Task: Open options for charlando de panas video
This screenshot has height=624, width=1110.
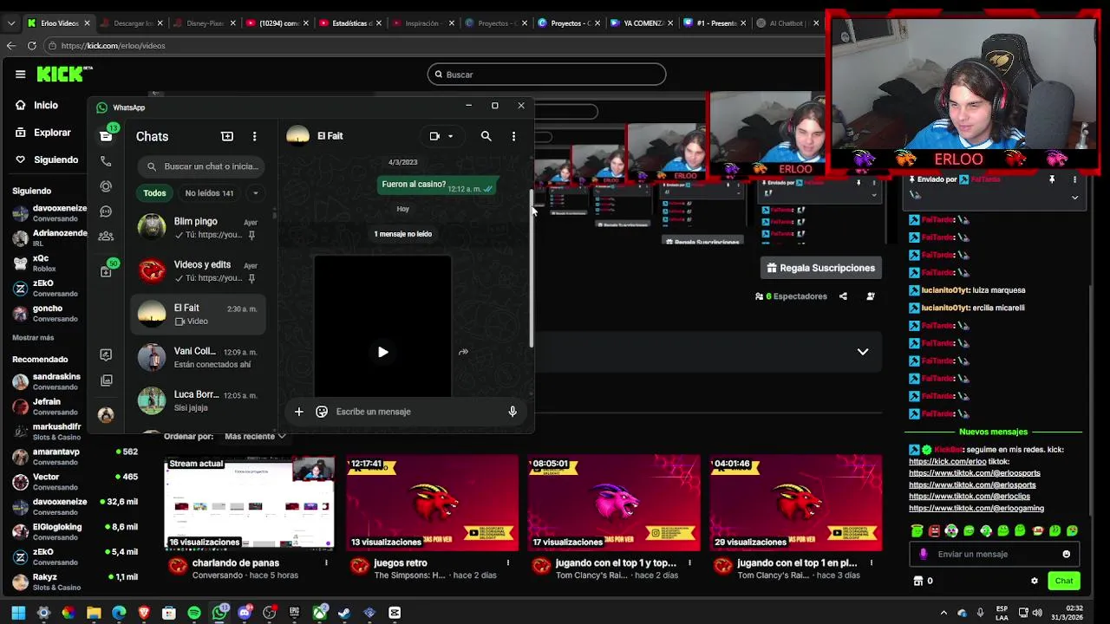Action: (x=326, y=563)
